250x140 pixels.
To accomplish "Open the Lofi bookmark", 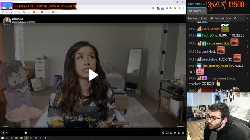I will [36, 12].
